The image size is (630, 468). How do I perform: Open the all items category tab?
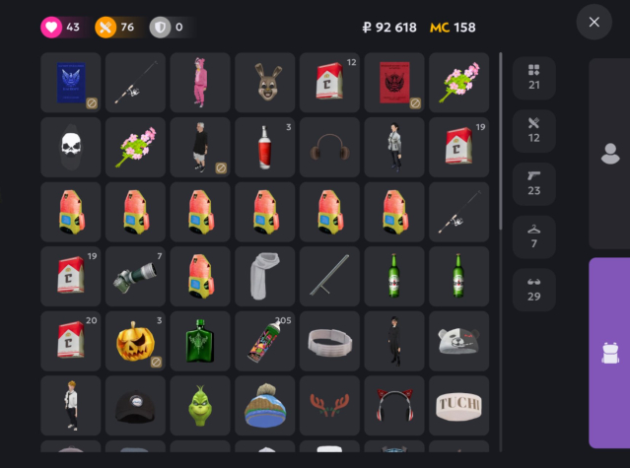[x=534, y=78]
